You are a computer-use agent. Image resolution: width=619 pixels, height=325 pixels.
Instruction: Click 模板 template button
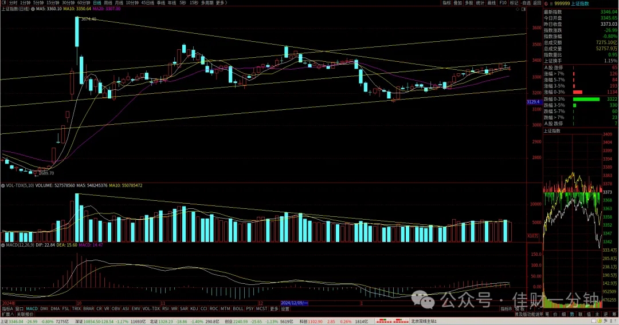(519, 309)
